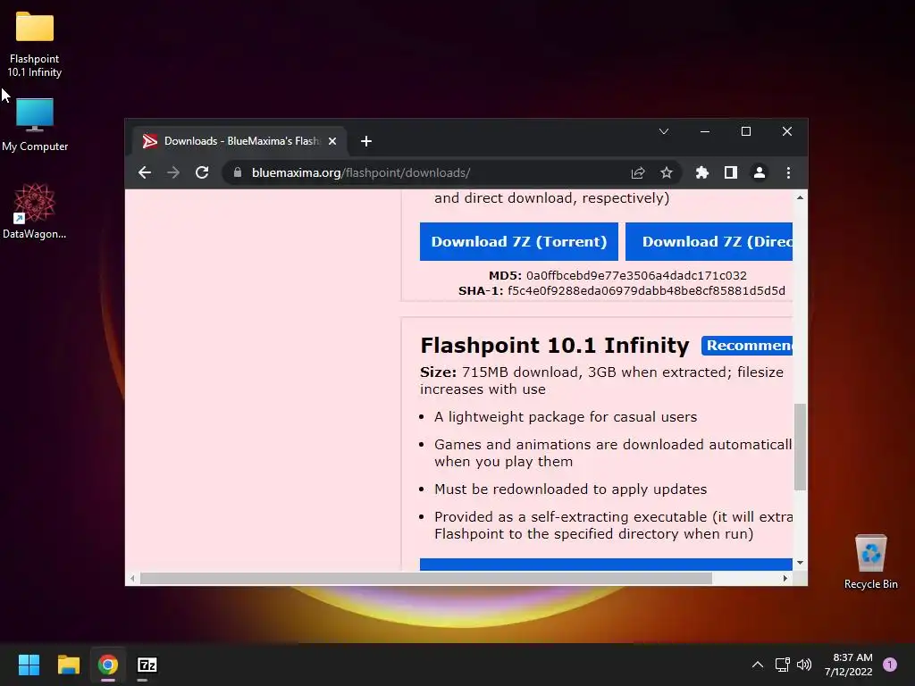Screen dimensions: 915x686
Task: Click the vertical scrollbar up arrow
Action: click(800, 197)
